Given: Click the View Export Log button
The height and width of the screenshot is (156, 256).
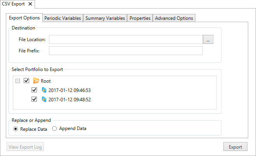Looking at the screenshot, I should [25, 147].
